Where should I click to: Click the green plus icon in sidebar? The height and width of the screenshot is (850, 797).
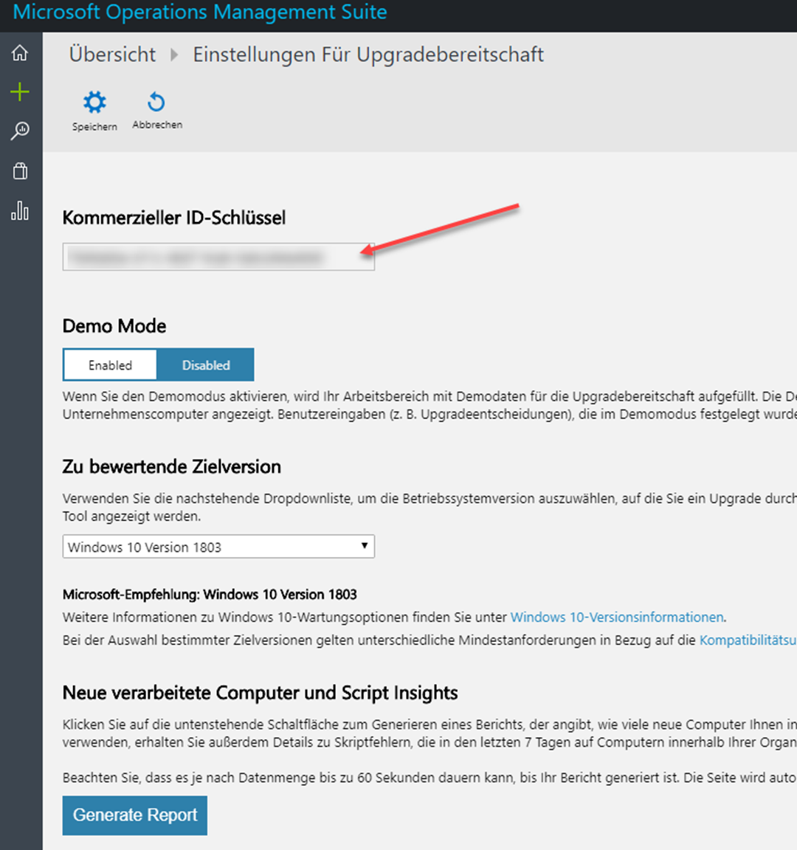pos(20,91)
